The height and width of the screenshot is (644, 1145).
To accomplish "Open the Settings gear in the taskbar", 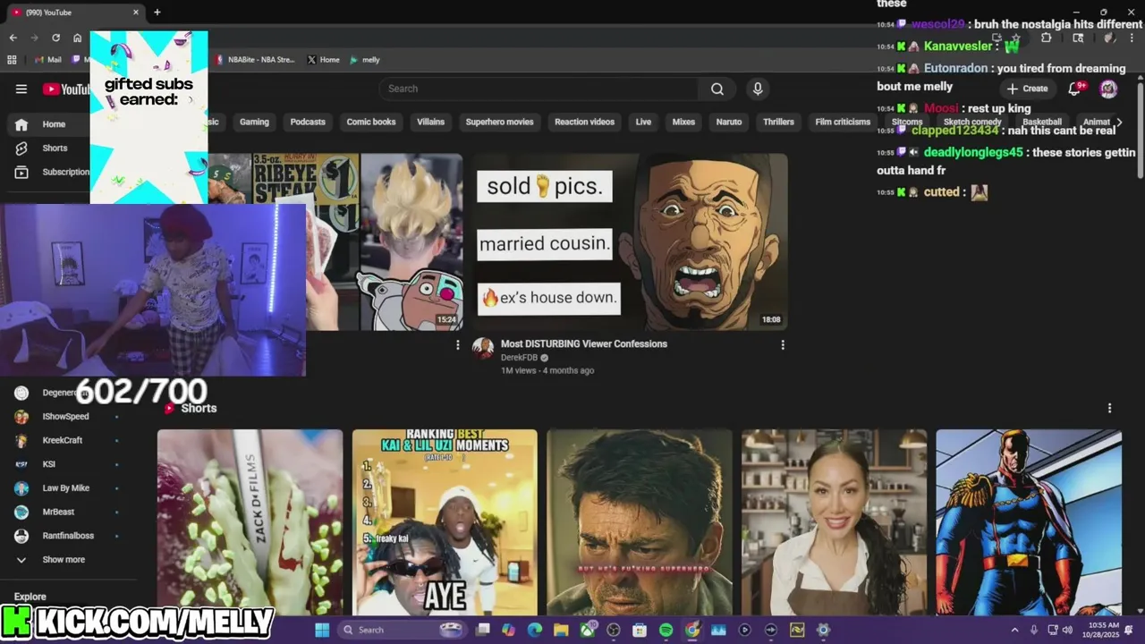I will (x=824, y=630).
